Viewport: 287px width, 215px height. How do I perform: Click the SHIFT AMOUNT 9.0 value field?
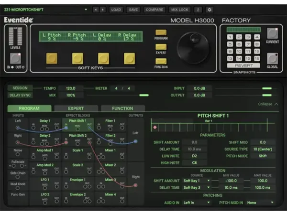point(194,142)
